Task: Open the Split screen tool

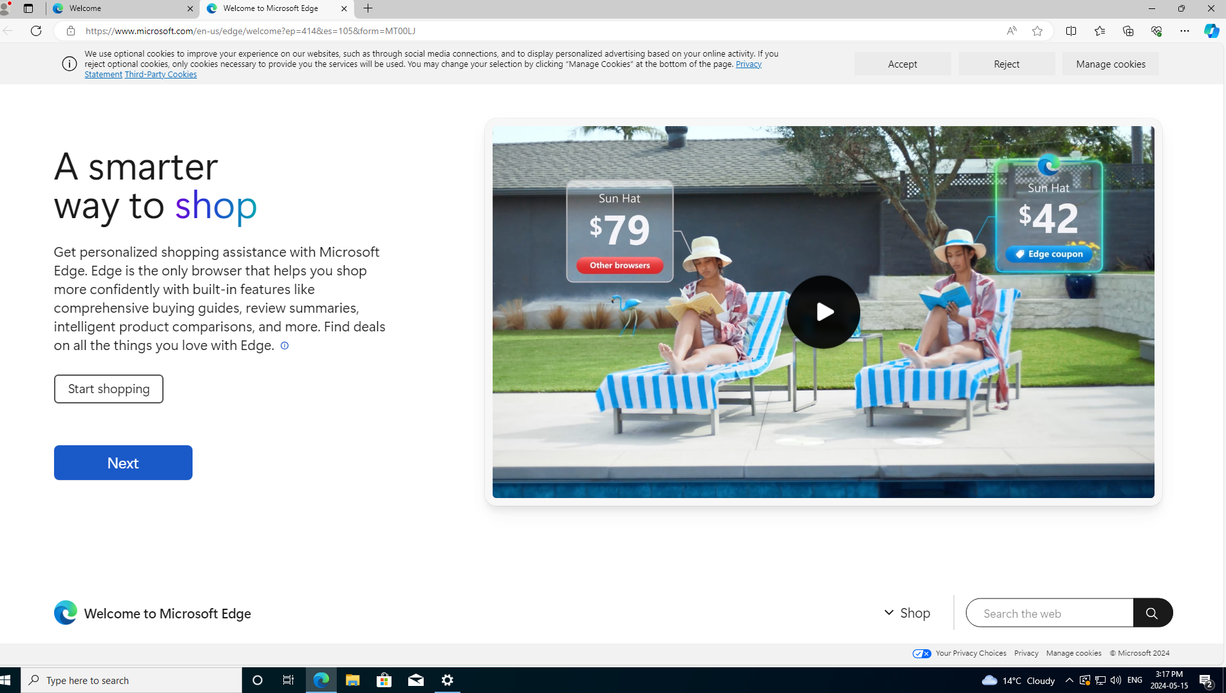Action: [1071, 31]
